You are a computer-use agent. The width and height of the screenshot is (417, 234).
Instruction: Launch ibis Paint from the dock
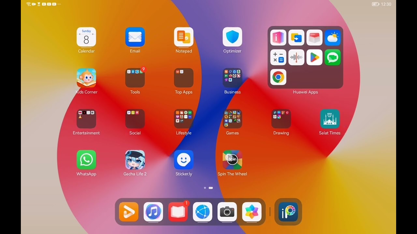tap(288, 212)
